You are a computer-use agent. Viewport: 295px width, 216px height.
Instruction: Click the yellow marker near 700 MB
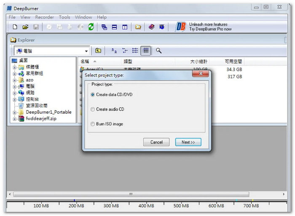coord(253,200)
